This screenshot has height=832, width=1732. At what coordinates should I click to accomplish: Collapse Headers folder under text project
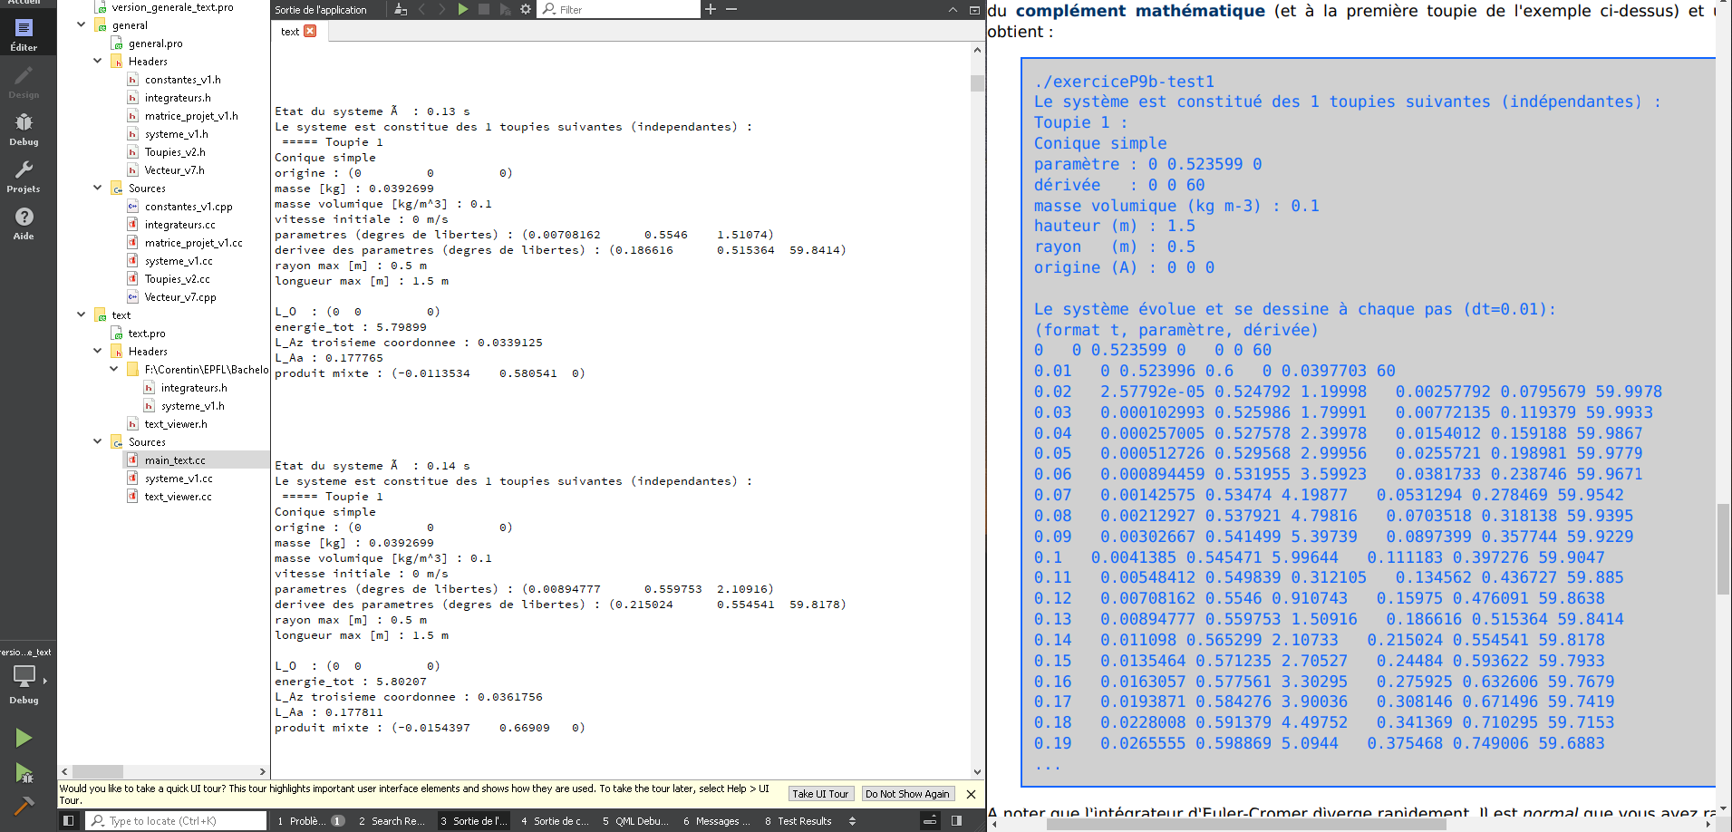point(97,351)
